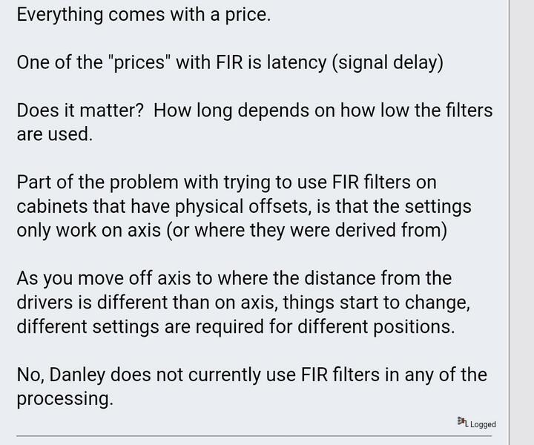Click the IP logged icon beside Logged
The width and height of the screenshot is (534, 445).
(x=462, y=422)
